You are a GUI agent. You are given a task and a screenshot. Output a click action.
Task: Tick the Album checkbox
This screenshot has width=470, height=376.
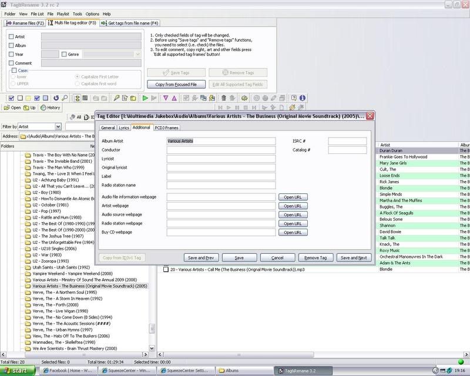pos(11,45)
